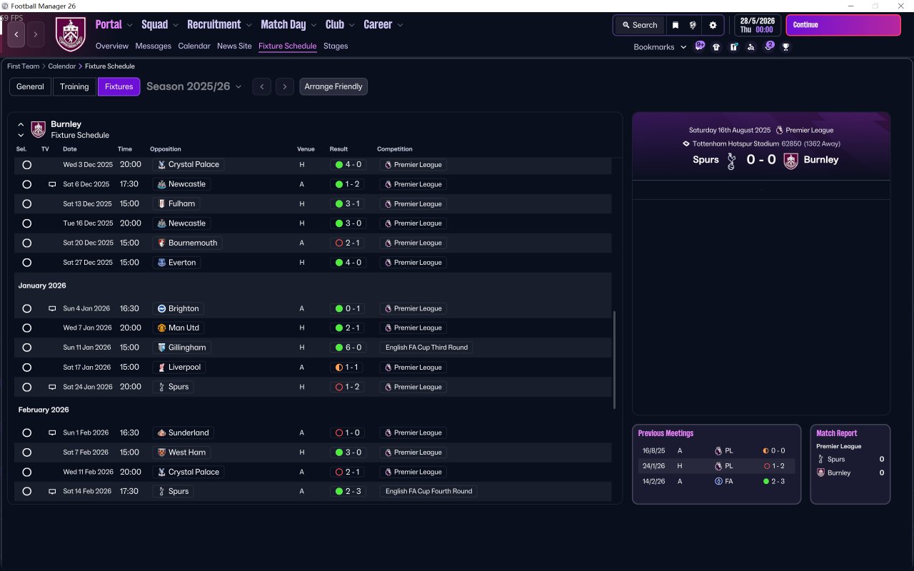The width and height of the screenshot is (914, 571).
Task: Switch to the Overview tab
Action: [112, 46]
